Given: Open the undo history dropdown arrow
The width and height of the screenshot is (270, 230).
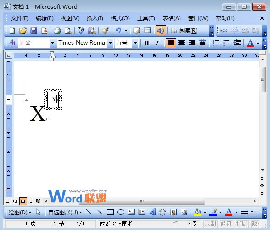Looking at the screenshot, I should 126,30.
